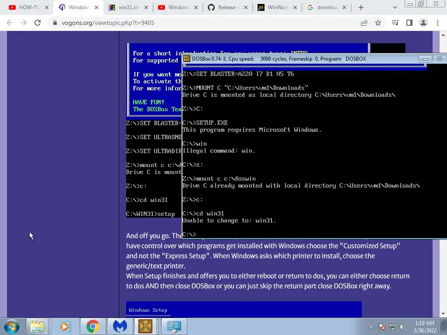
Task: Click the network tray icon
Action: (392, 327)
